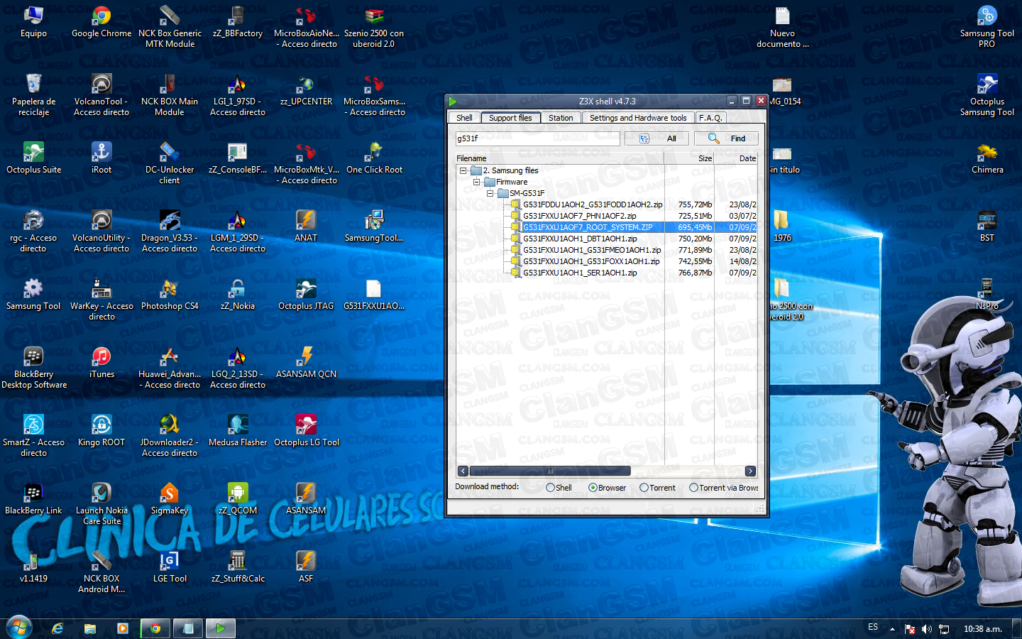Image resolution: width=1022 pixels, height=639 pixels.
Task: Select G531FXXU1AOH1_DBT1AOH1.zip file
Action: point(580,239)
